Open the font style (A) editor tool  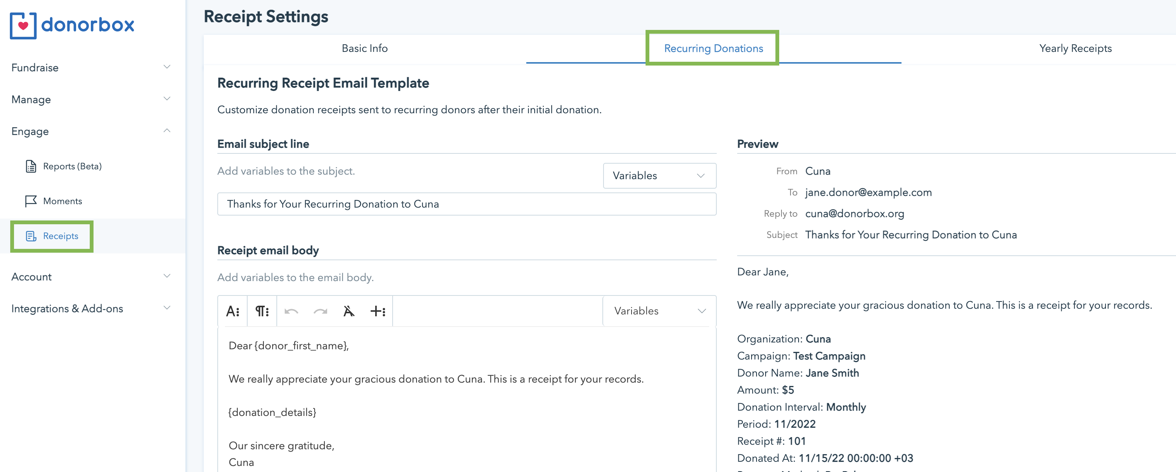232,311
